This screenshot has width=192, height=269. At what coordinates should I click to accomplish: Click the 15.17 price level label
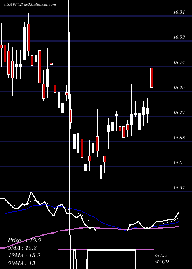[x=179, y=113]
